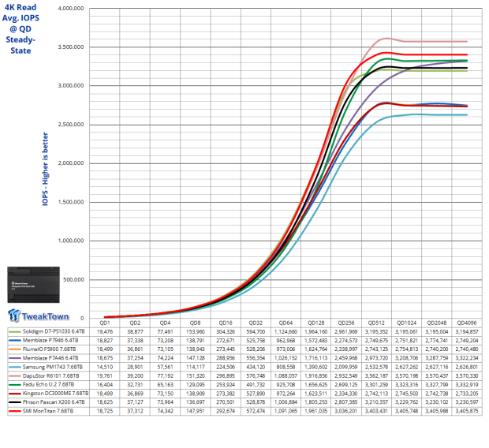
Task: Click Solidigm's QD16 value 304,326
Action: coord(226,331)
